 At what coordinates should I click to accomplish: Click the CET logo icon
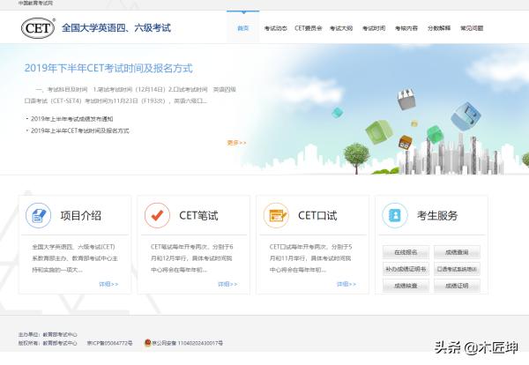[x=37, y=28]
